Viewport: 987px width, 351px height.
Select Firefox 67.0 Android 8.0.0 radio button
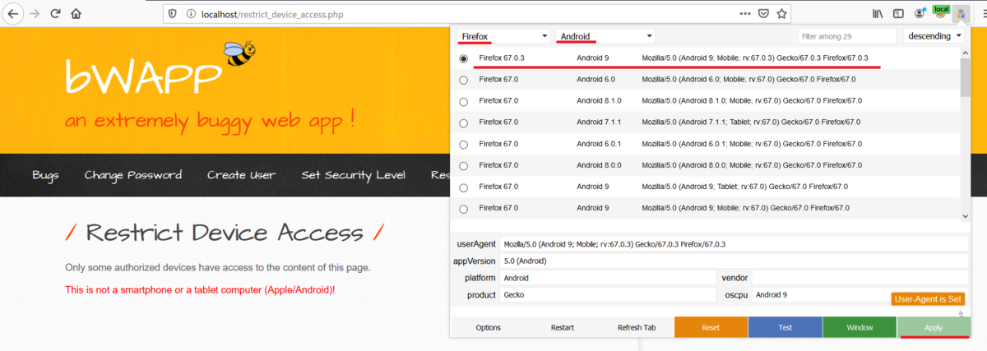(463, 165)
